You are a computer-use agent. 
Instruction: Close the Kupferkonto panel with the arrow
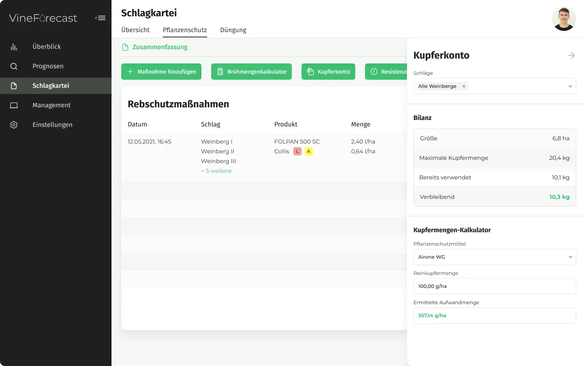coord(571,55)
